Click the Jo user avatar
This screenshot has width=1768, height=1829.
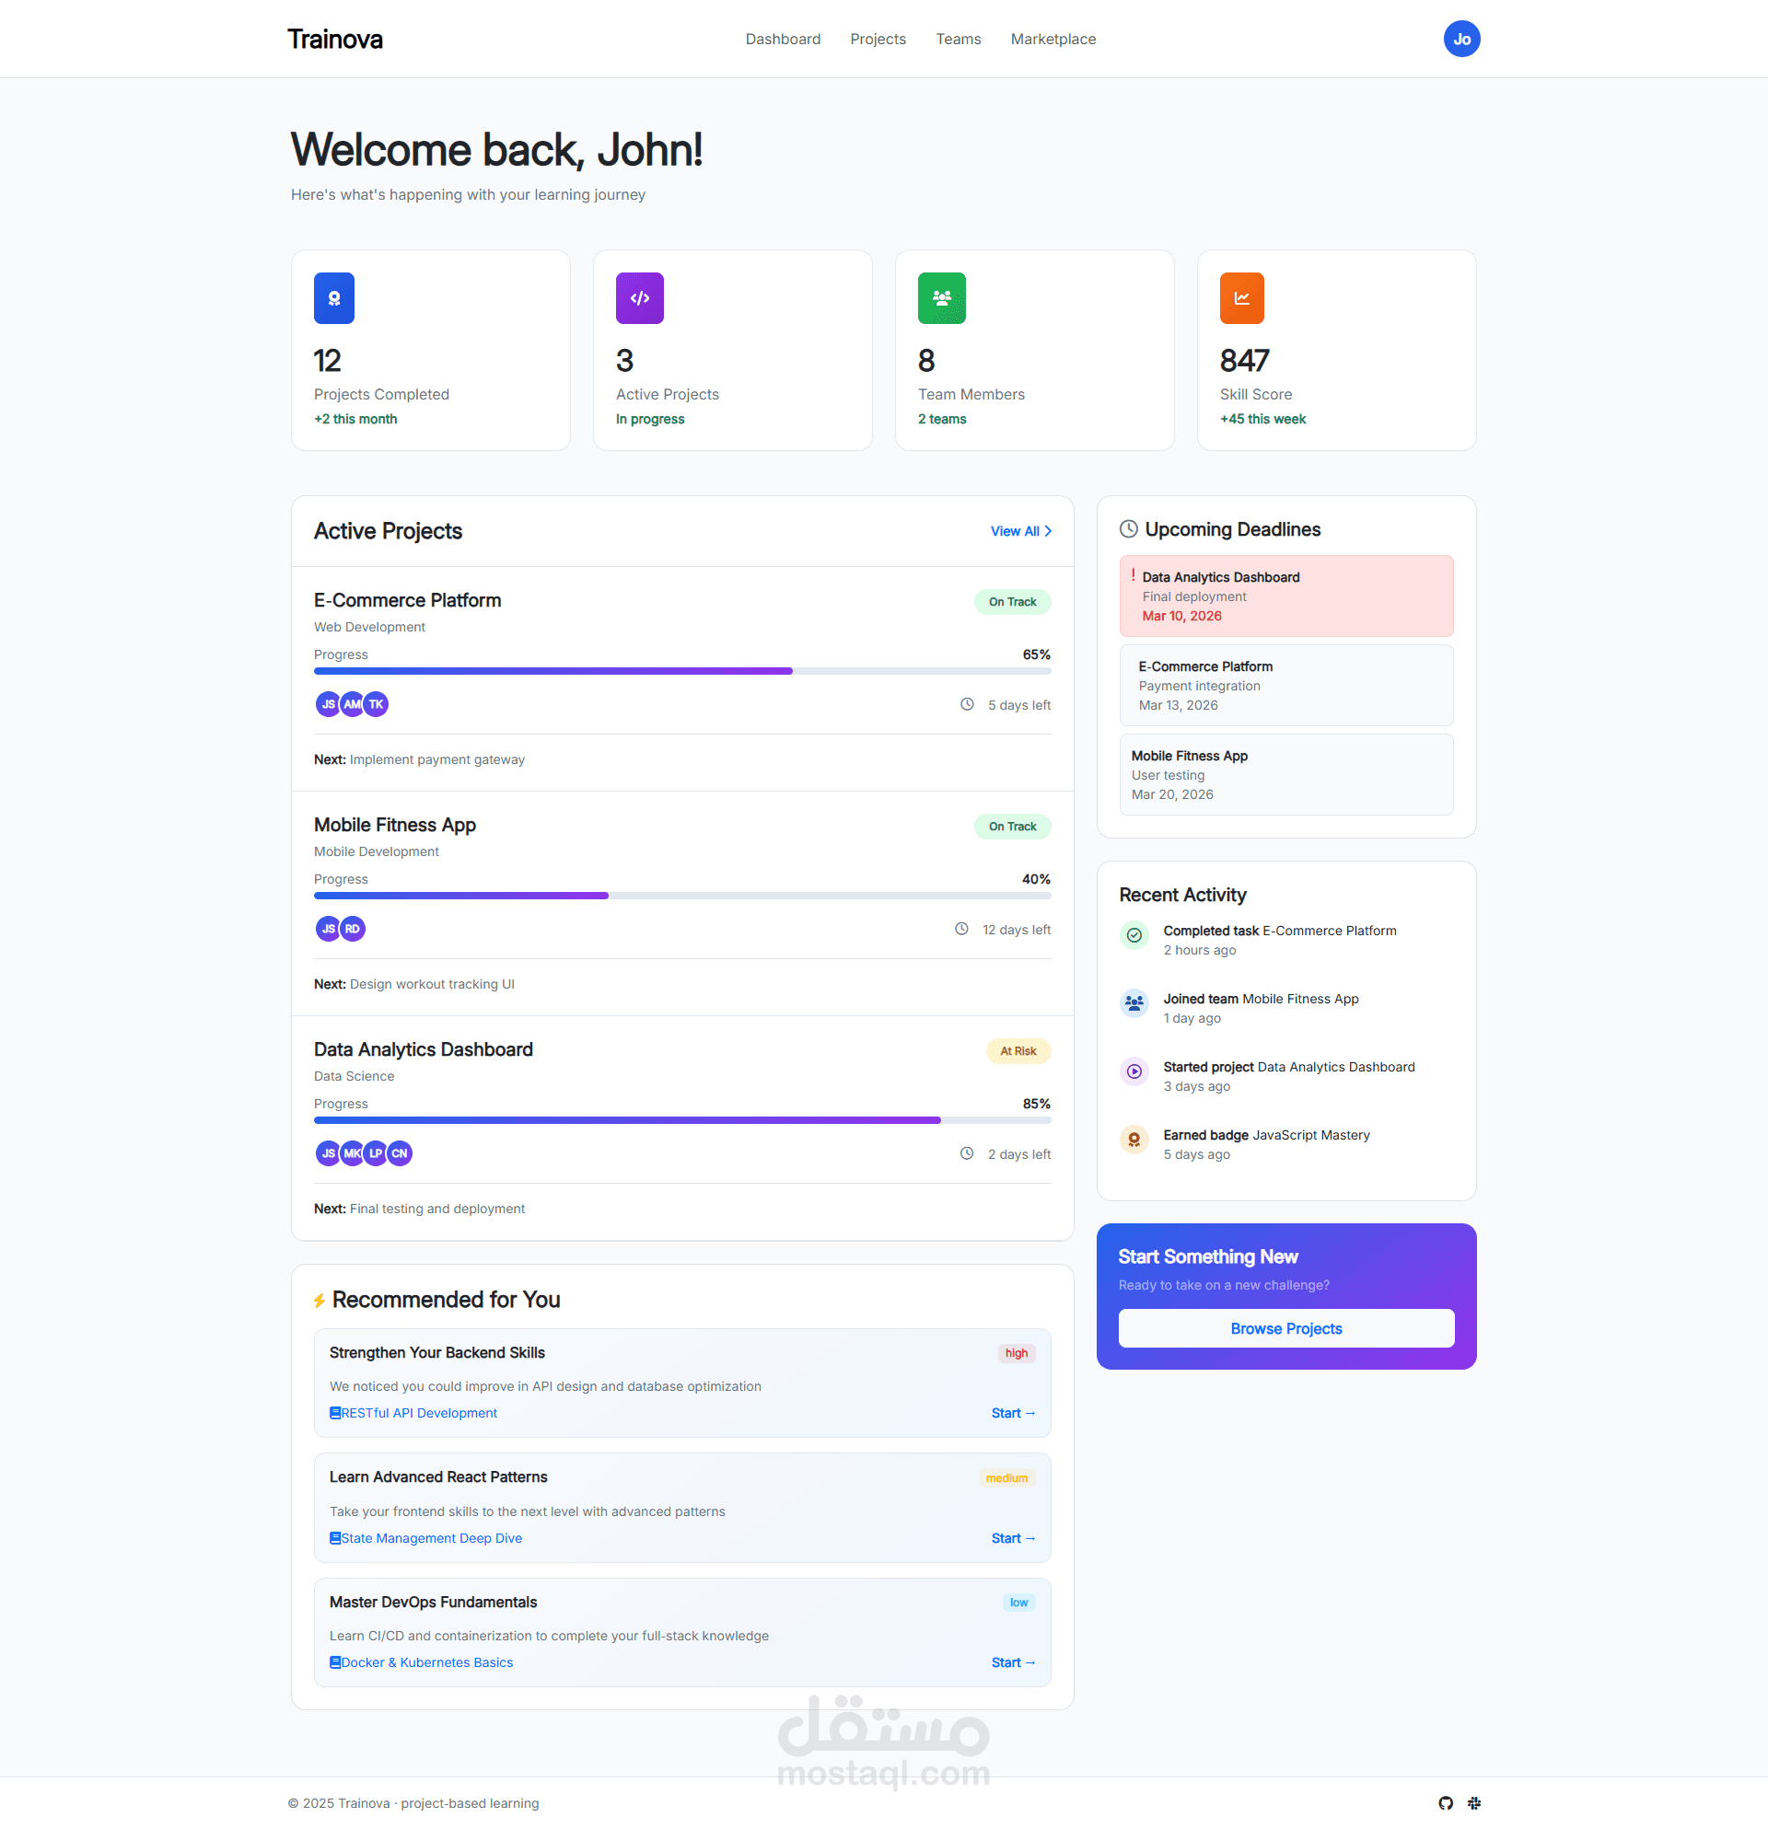(x=1460, y=40)
